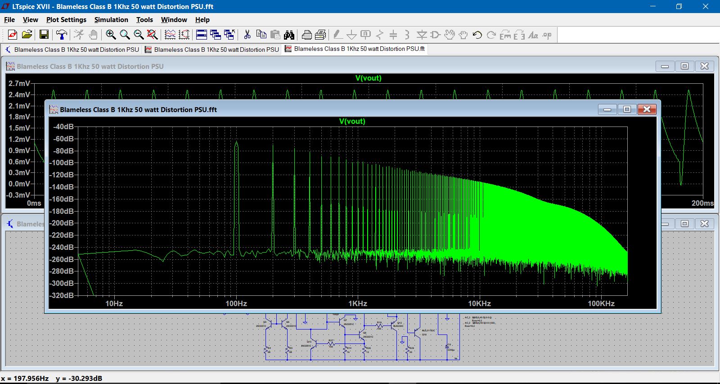Click the Pick Visible Traces icon

[170, 35]
